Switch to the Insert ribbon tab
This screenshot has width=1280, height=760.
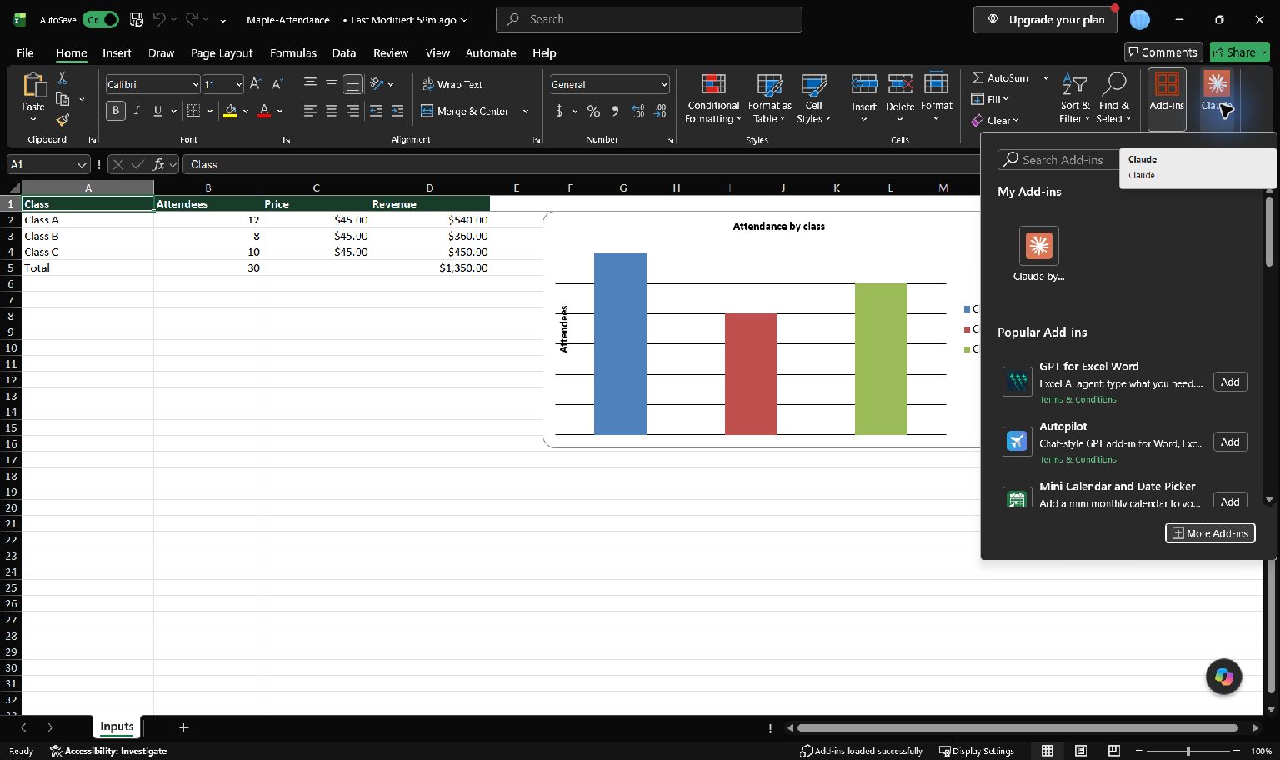pyautogui.click(x=117, y=52)
